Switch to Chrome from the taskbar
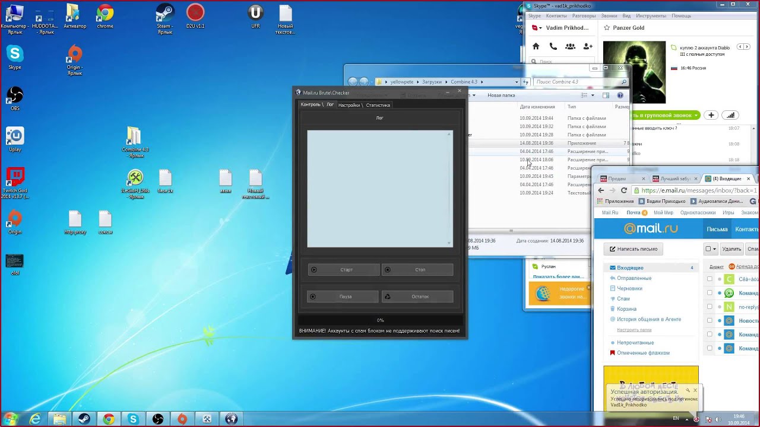 (108, 419)
